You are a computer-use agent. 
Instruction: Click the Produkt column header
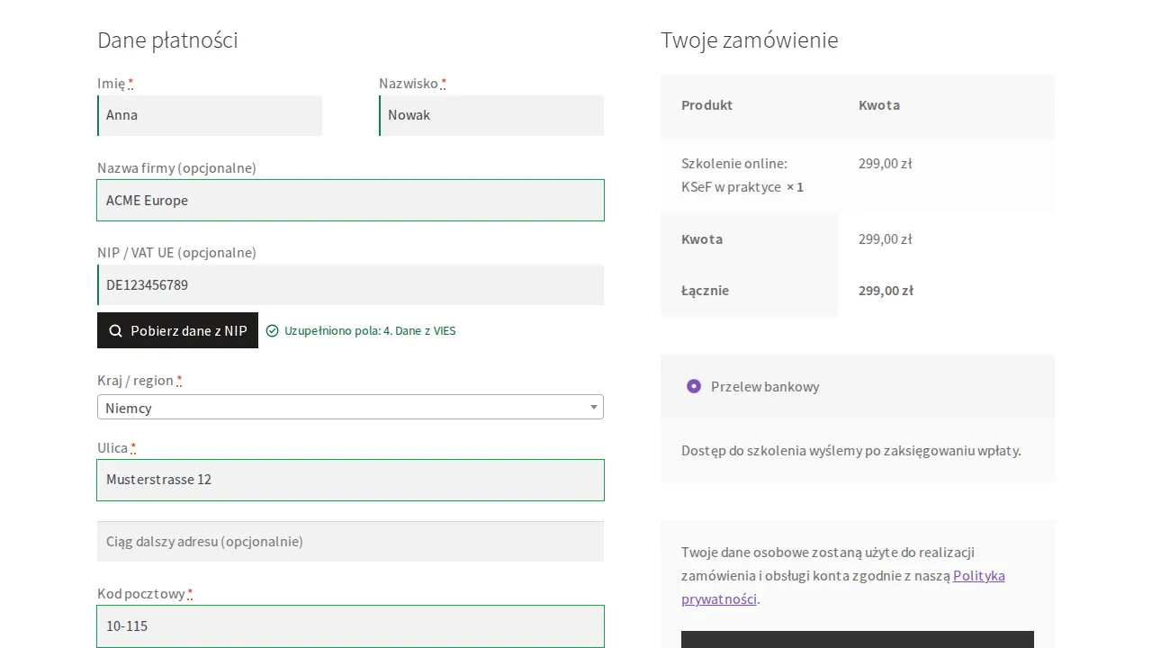tap(706, 104)
